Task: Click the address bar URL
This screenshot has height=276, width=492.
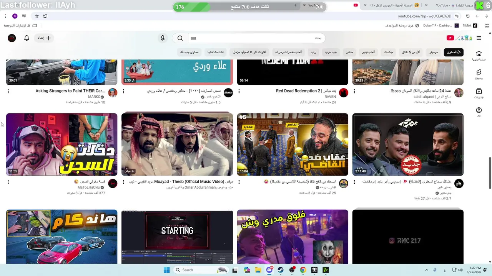Action: [425, 16]
